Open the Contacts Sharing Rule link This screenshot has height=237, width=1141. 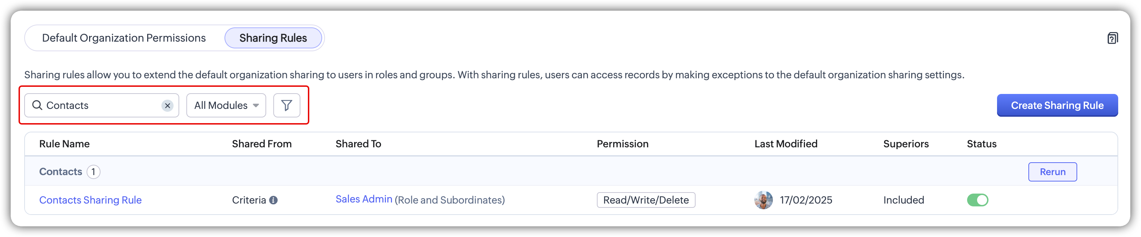pyautogui.click(x=91, y=200)
